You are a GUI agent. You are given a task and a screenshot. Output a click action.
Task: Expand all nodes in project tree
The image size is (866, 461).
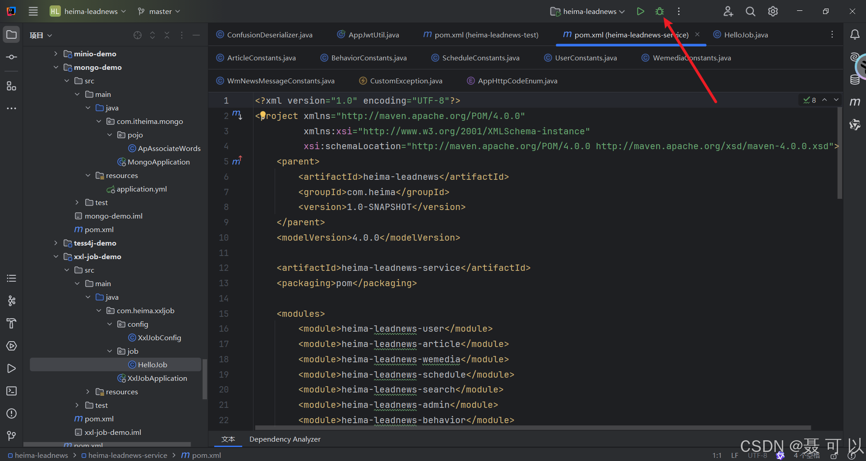pos(152,35)
